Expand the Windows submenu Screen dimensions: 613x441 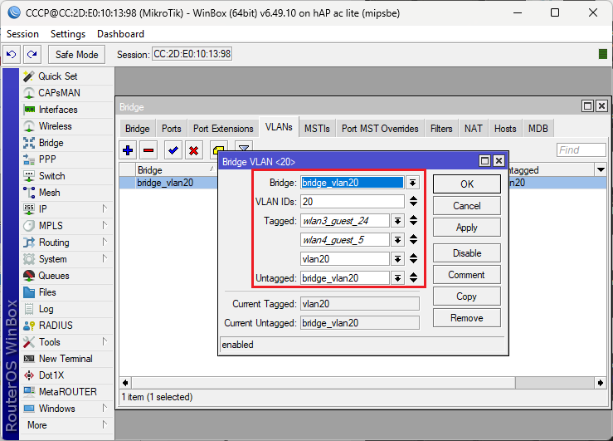click(105, 408)
